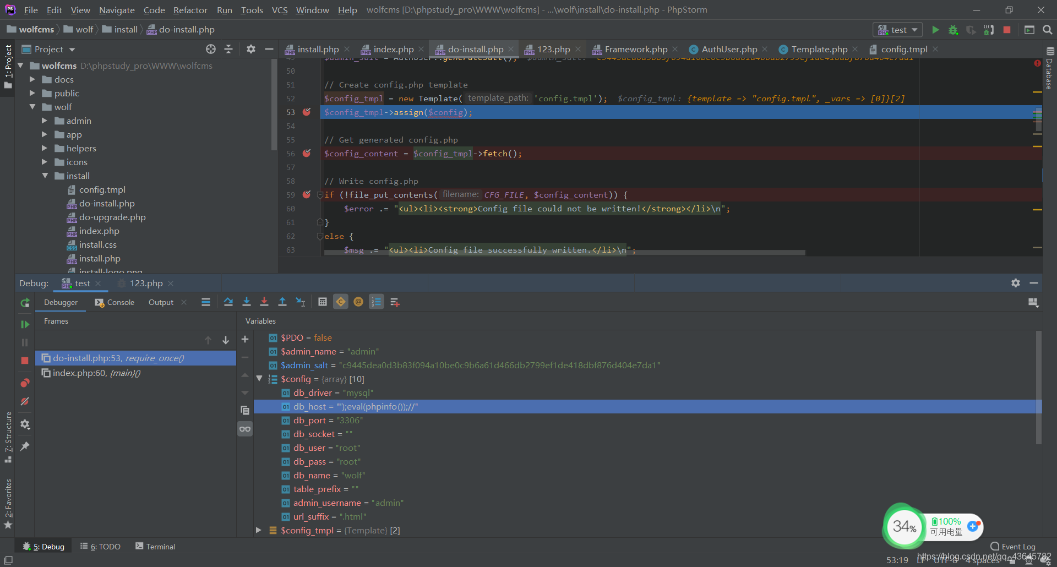Select index.php:60 frame
This screenshot has width=1057, height=567.
pyautogui.click(x=135, y=373)
